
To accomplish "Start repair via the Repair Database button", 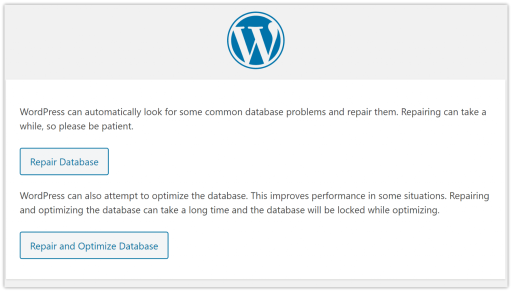I will (64, 161).
